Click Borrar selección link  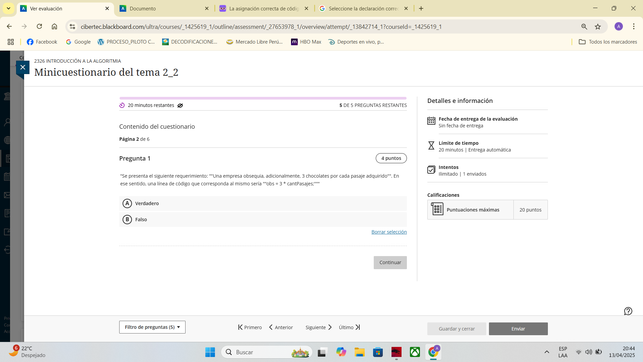(389, 232)
